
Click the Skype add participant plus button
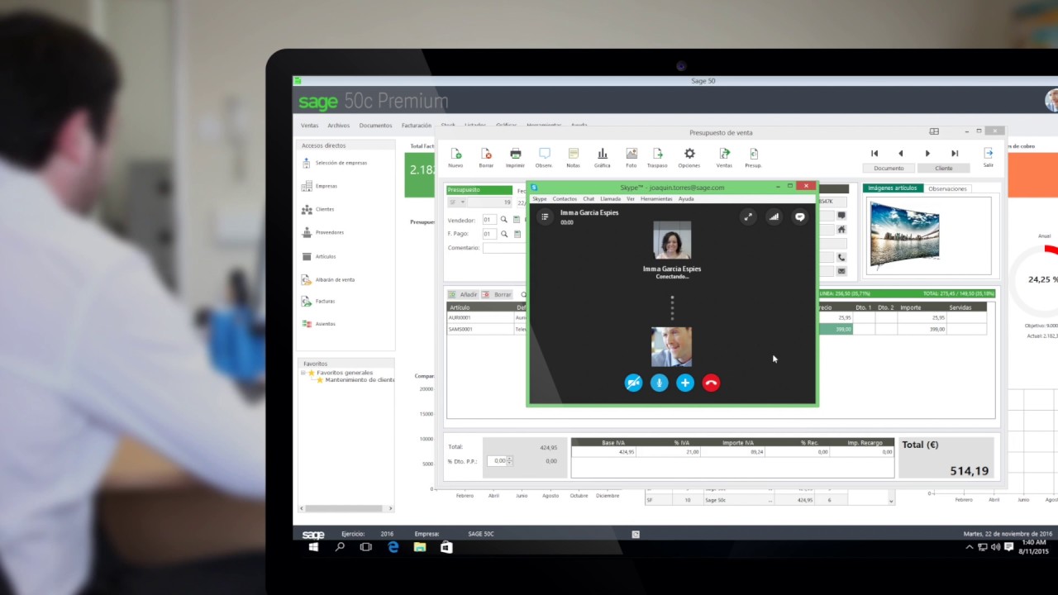(685, 383)
